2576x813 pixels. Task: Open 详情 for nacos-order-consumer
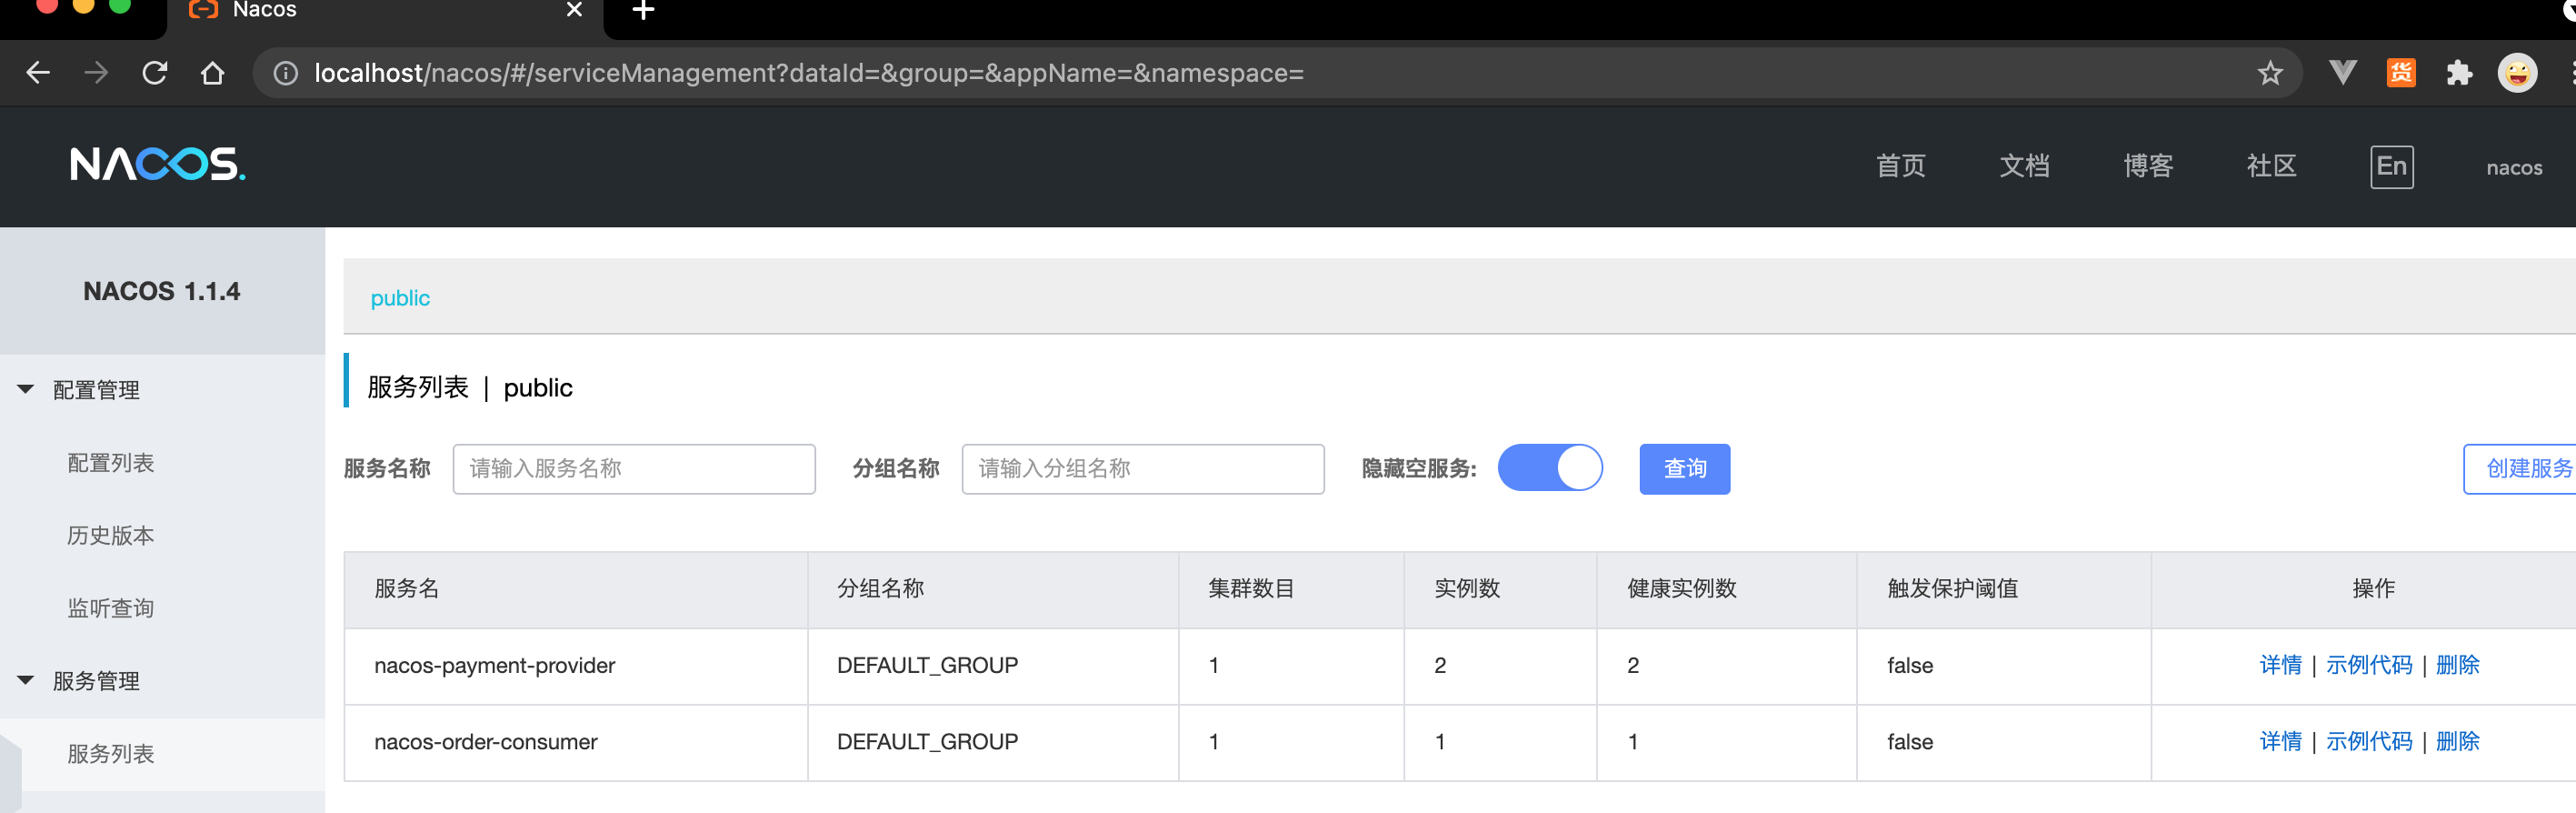pos(2280,742)
